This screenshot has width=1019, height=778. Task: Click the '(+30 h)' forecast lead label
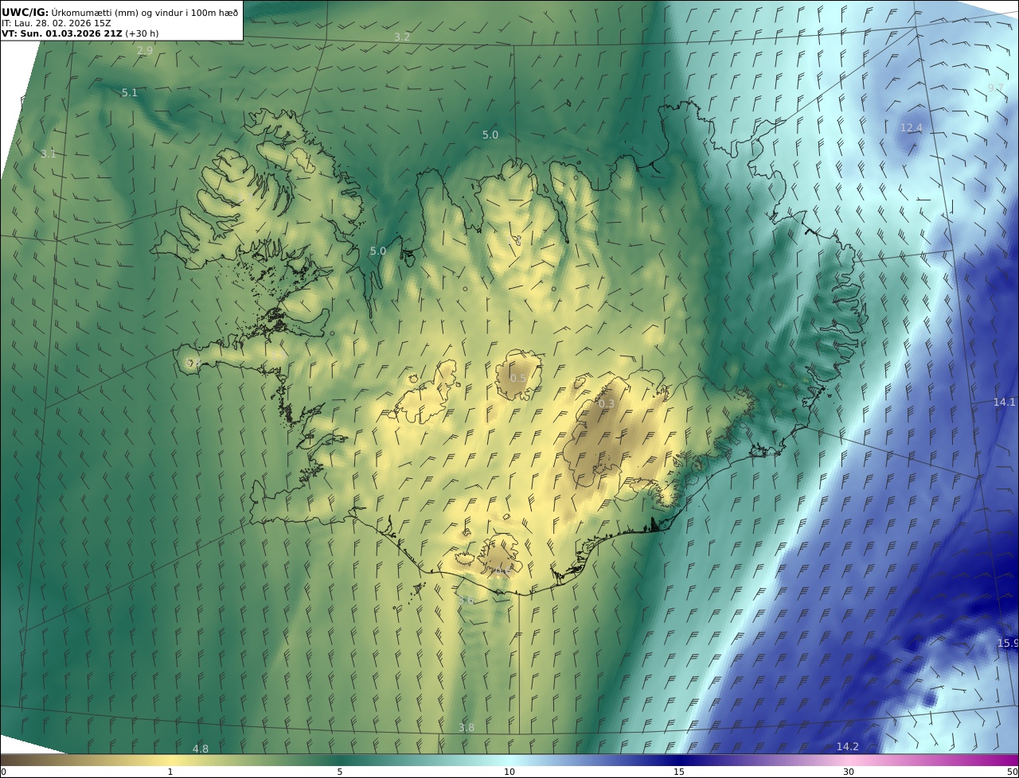coord(142,34)
